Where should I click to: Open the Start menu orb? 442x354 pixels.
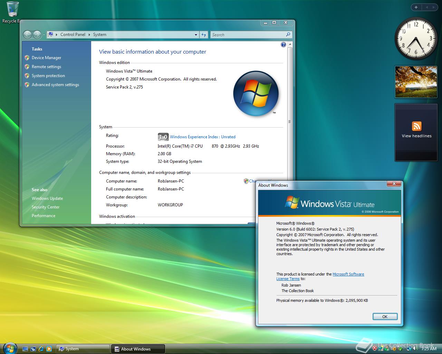point(10,348)
